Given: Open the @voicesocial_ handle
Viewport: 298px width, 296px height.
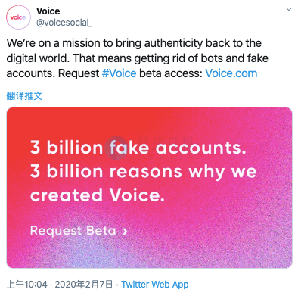Looking at the screenshot, I should pyautogui.click(x=64, y=23).
